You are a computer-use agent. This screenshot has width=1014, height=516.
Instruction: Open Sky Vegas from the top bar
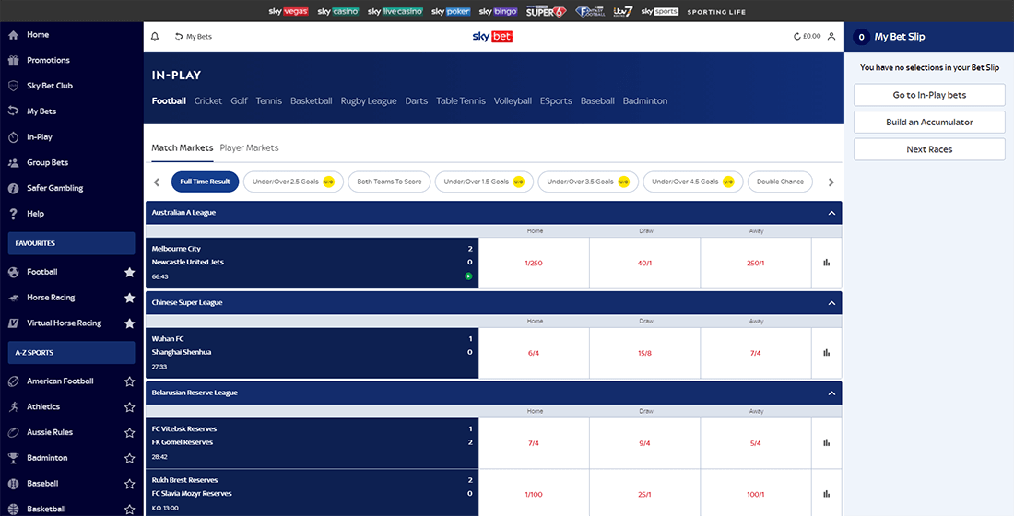tap(289, 12)
